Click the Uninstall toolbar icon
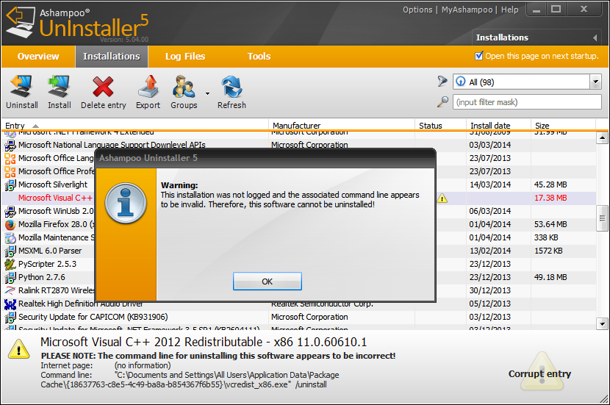 (x=21, y=86)
